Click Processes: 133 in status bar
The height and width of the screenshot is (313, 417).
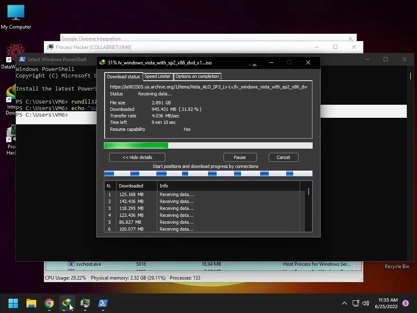[185, 278]
